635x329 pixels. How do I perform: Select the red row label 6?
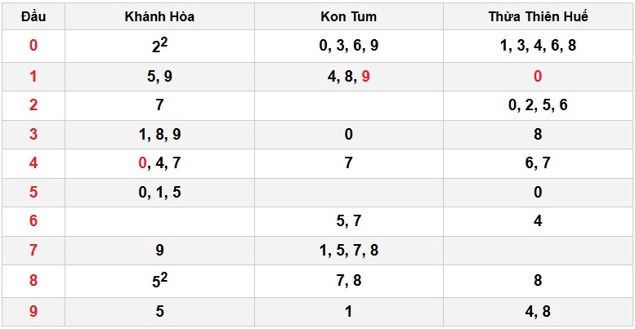34,221
